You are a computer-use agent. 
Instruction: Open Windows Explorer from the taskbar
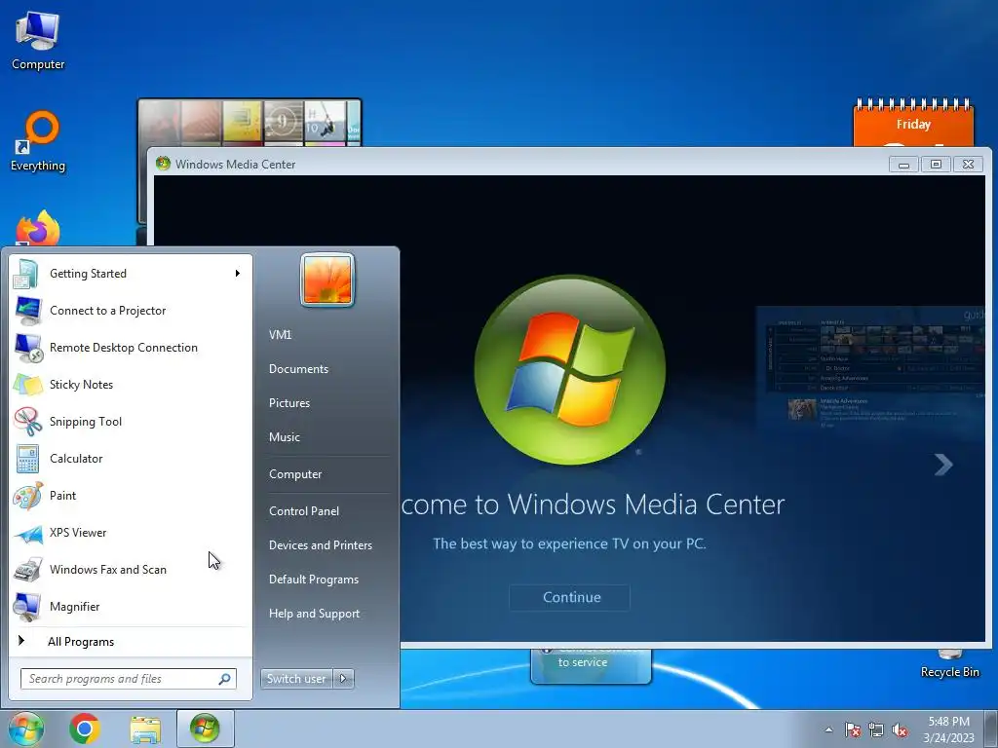(146, 729)
